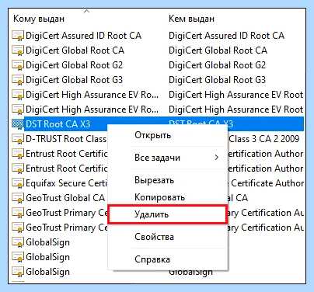Select DigiCert Assured ID Root CA in the Кому выдан column

coord(83,36)
